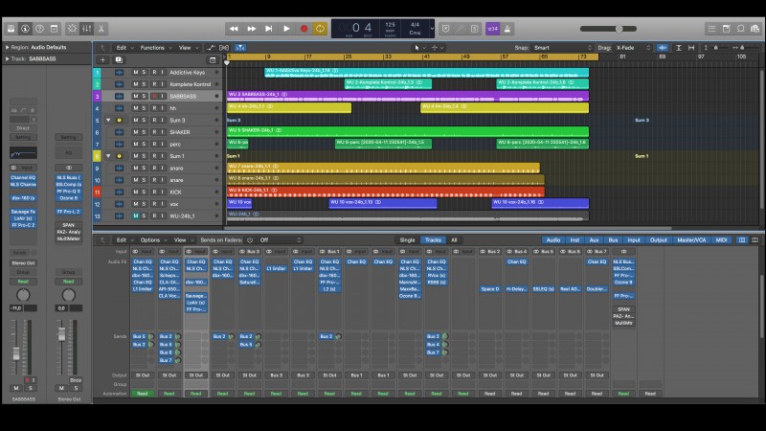Click the Record button in the transport
Image resolution: width=766 pixels, height=431 pixels.
pos(304,29)
